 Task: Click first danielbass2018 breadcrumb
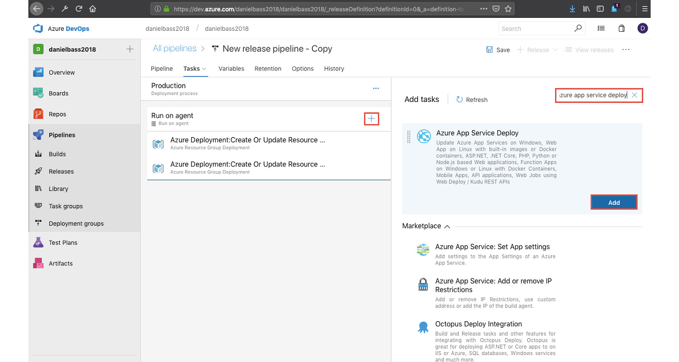point(167,29)
